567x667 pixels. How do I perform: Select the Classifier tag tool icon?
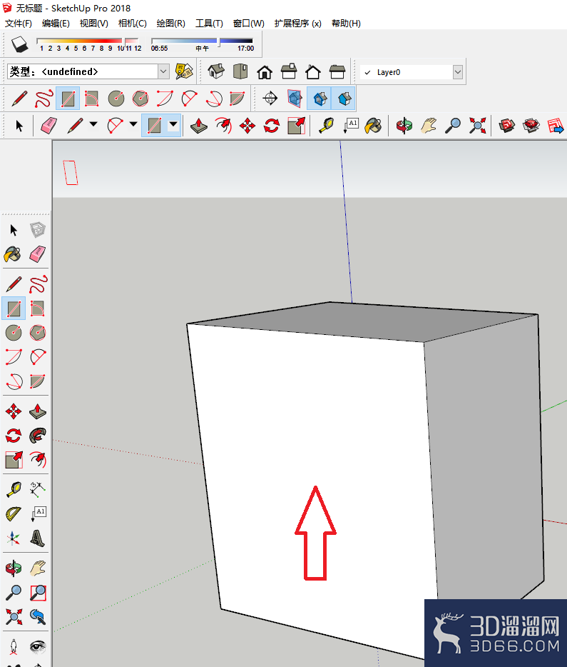point(184,71)
